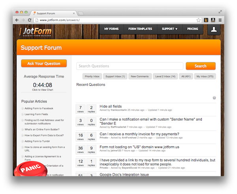Open the orange K browser extension
237x194 pixels.
(206, 20)
